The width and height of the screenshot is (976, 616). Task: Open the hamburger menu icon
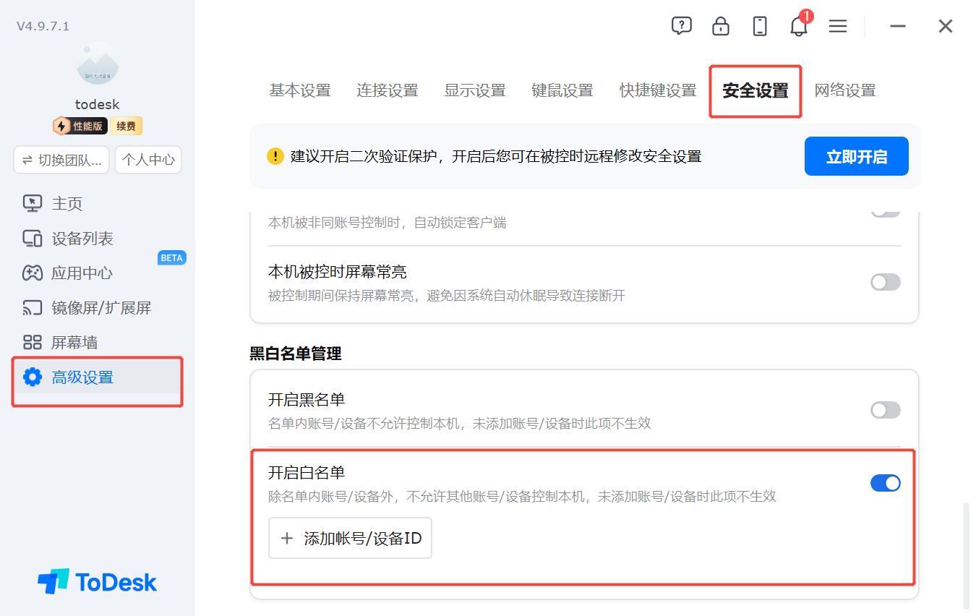coord(838,26)
